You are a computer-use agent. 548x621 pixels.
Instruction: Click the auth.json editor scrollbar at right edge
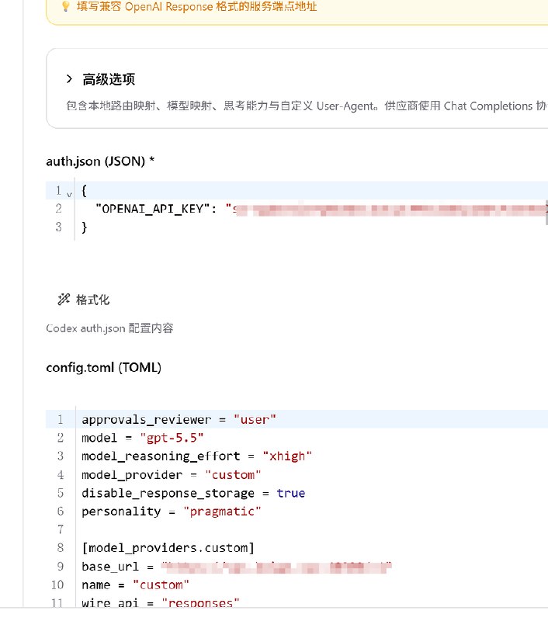pos(546,213)
